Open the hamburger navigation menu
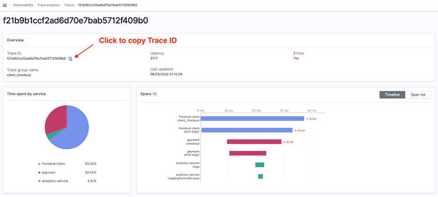 click(5, 5)
